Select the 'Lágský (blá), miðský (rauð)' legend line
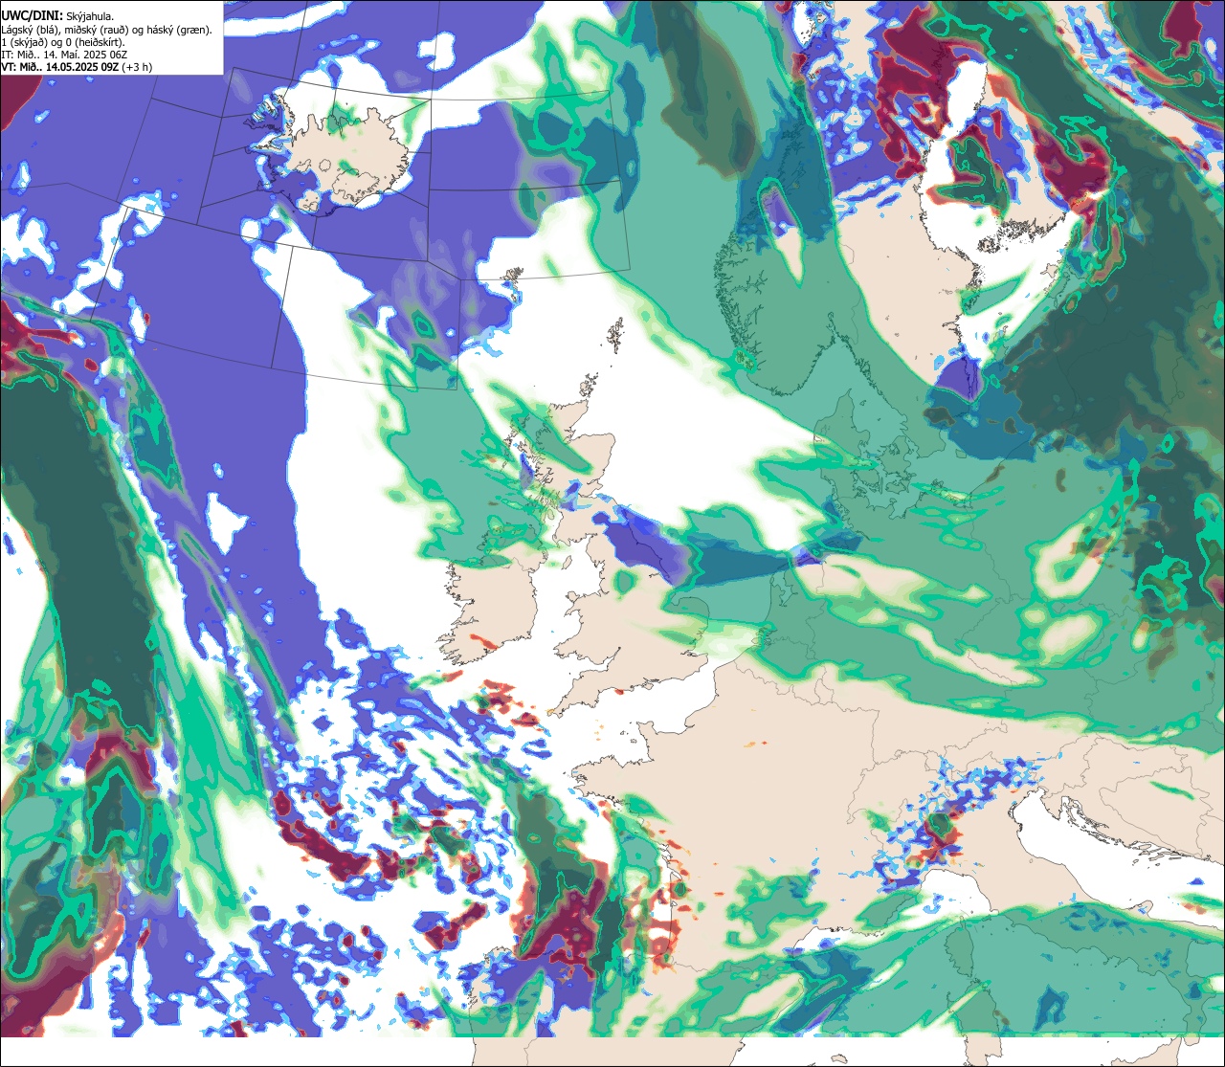This screenshot has height=1067, width=1225. [x=107, y=30]
